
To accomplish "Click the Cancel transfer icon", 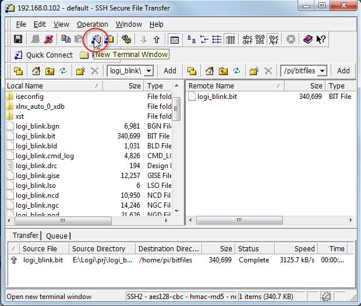I will click(x=291, y=40).
